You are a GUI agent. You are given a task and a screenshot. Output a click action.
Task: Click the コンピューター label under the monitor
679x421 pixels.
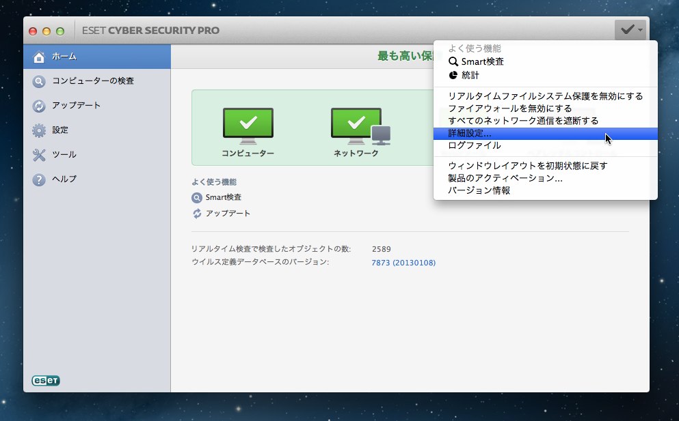[248, 154]
